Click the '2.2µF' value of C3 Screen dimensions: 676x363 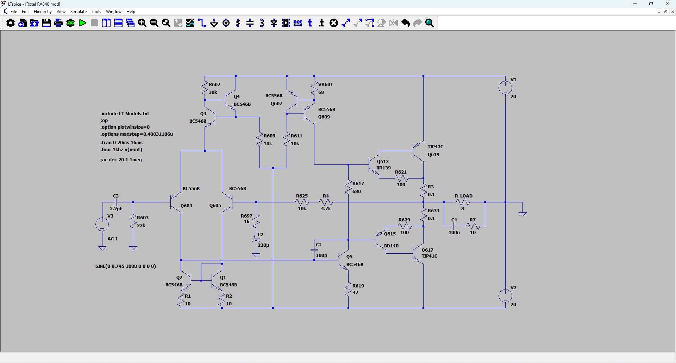click(116, 208)
